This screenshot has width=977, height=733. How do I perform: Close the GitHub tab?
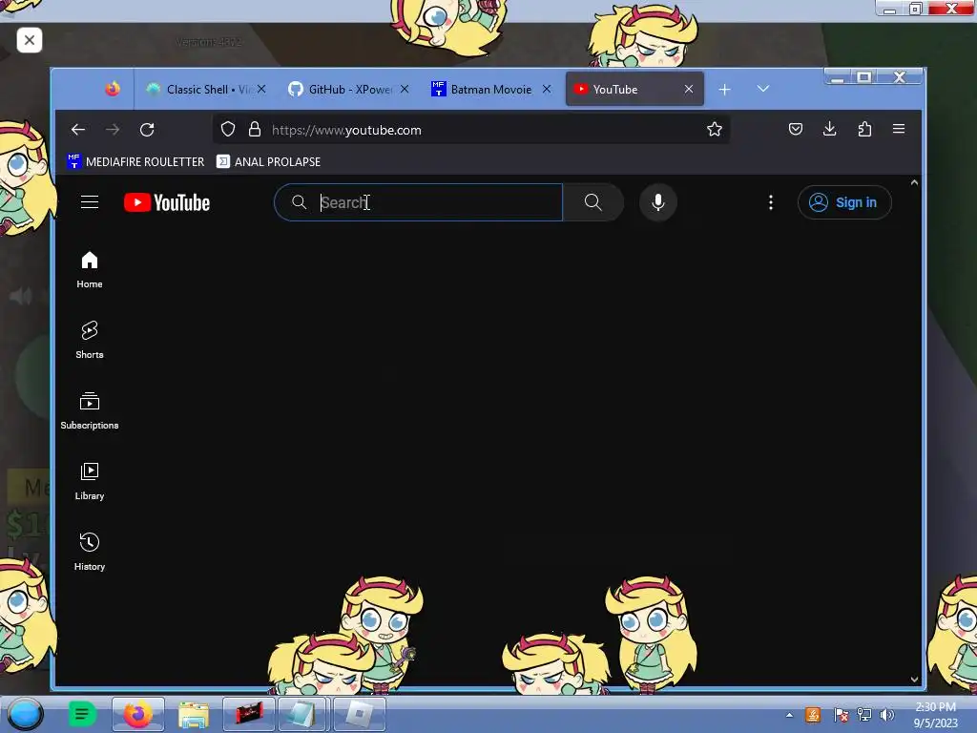(405, 89)
